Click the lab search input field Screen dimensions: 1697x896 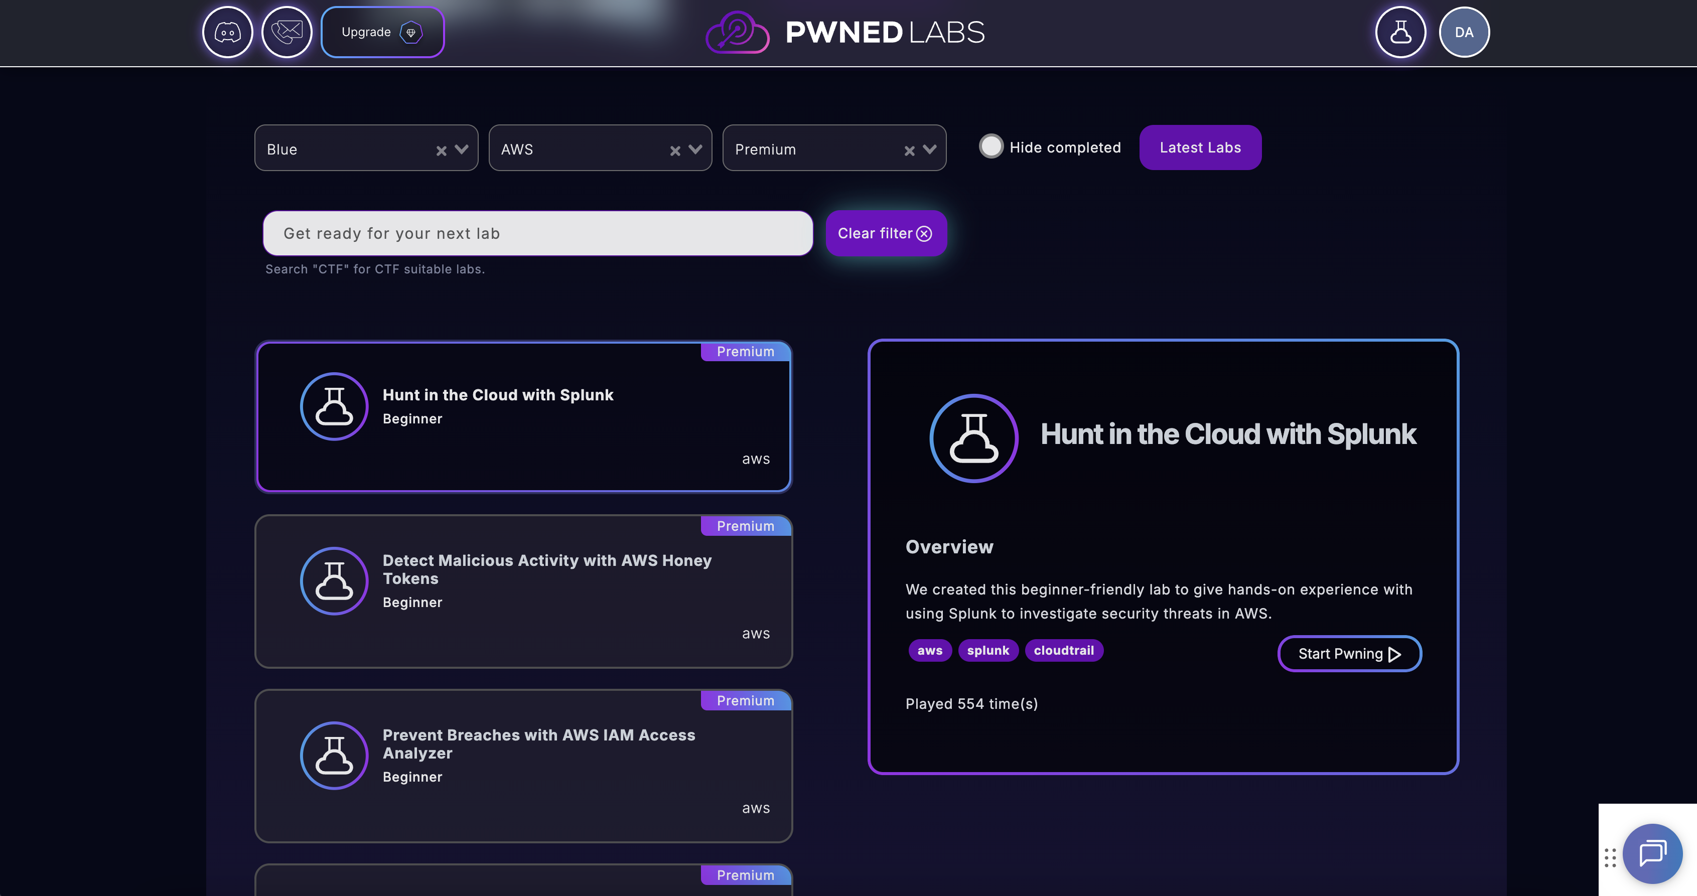(537, 233)
